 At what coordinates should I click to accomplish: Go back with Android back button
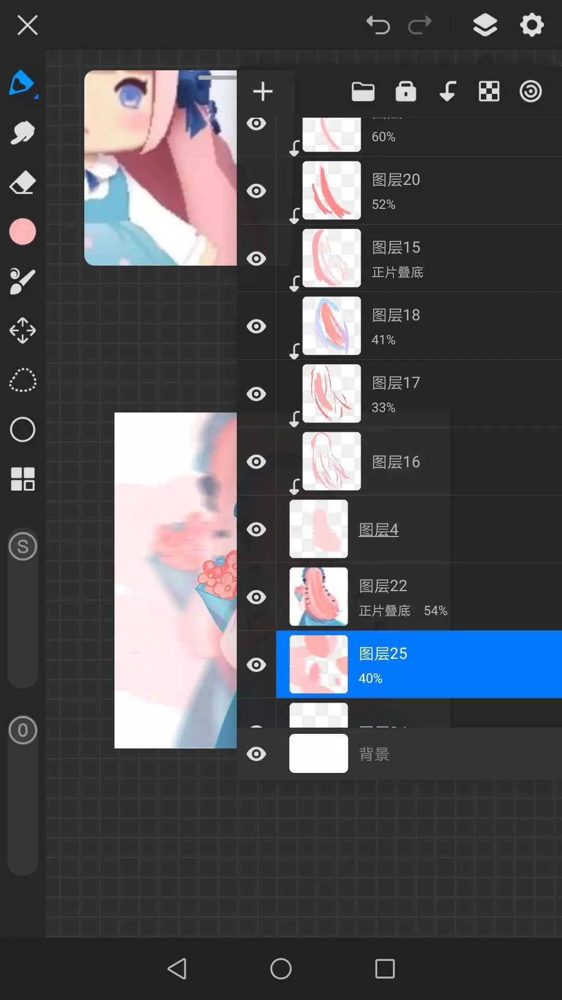click(x=177, y=969)
